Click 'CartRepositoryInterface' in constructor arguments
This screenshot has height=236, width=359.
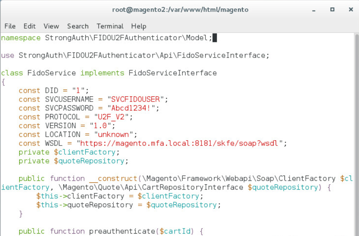coord(193,187)
